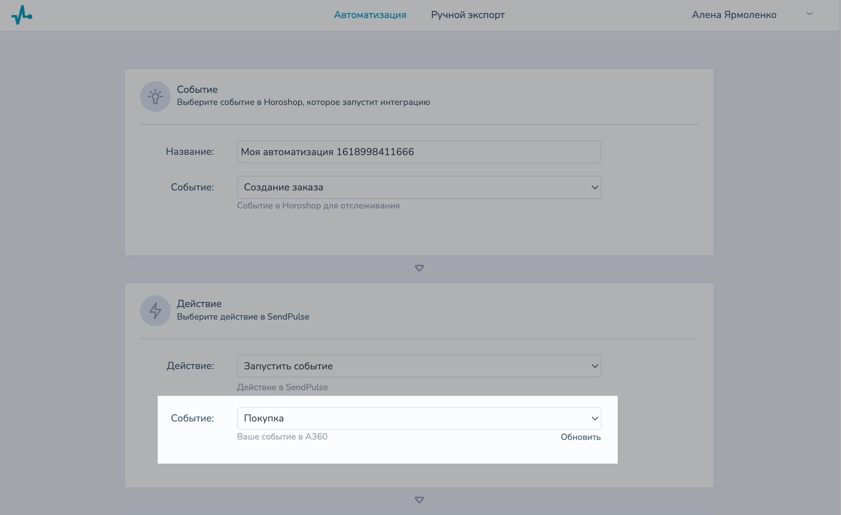Click the Действие lightning bolt icon
The image size is (841, 515).
pos(155,311)
